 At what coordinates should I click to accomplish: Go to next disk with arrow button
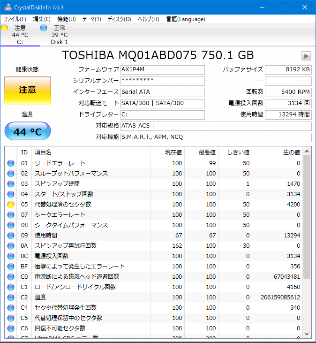pyautogui.click(x=306, y=56)
